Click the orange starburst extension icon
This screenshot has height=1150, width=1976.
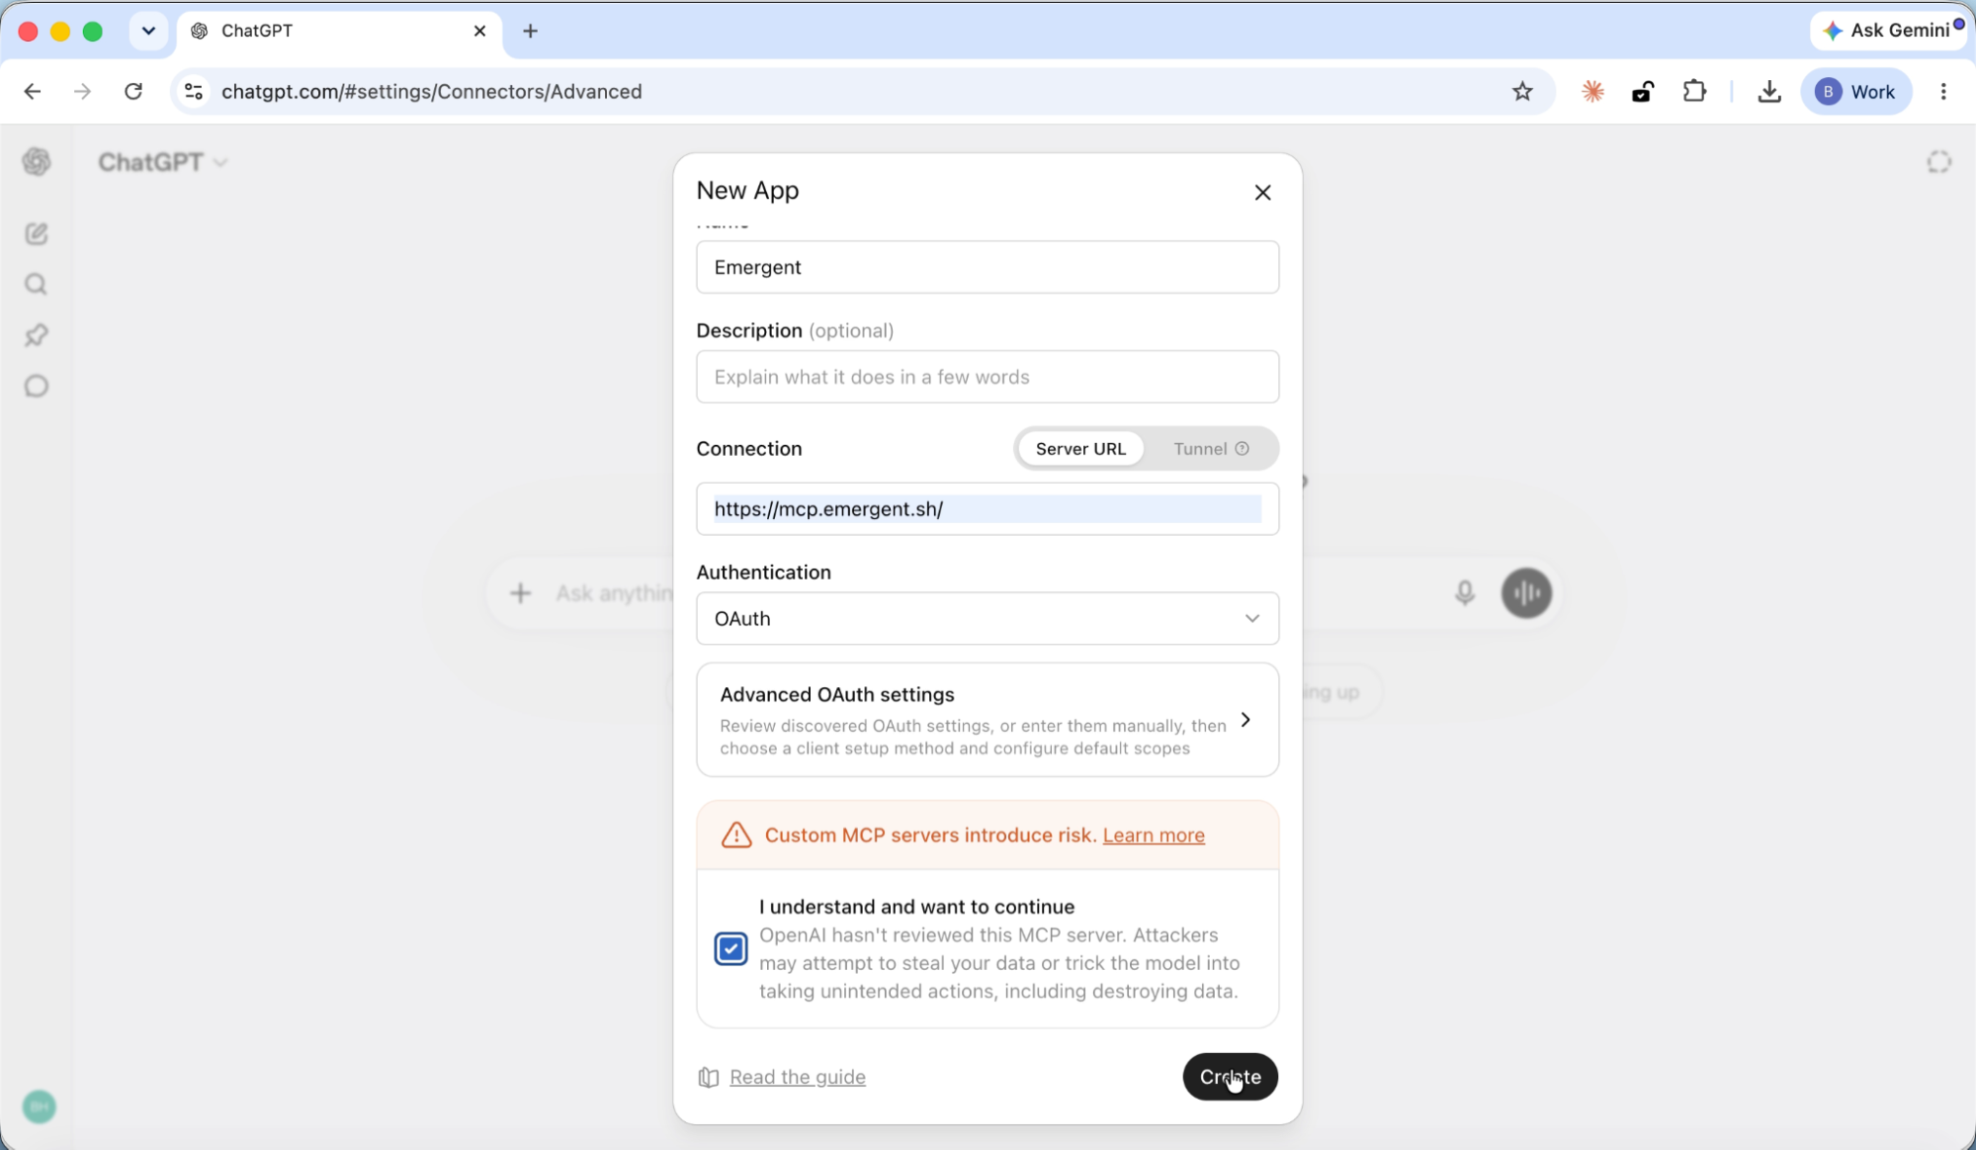pyautogui.click(x=1592, y=92)
